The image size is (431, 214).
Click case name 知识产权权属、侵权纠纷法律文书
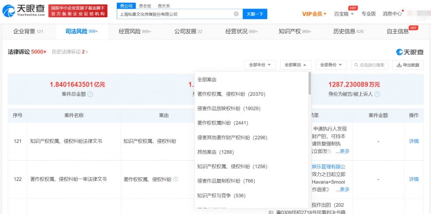66,142
